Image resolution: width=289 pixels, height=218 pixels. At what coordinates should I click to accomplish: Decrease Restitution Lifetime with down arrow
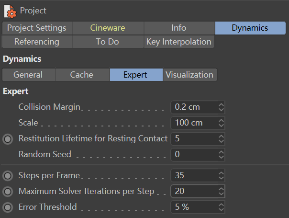[221, 141]
